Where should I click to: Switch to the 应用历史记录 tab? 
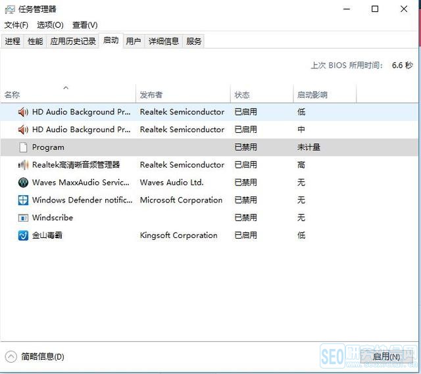point(73,41)
